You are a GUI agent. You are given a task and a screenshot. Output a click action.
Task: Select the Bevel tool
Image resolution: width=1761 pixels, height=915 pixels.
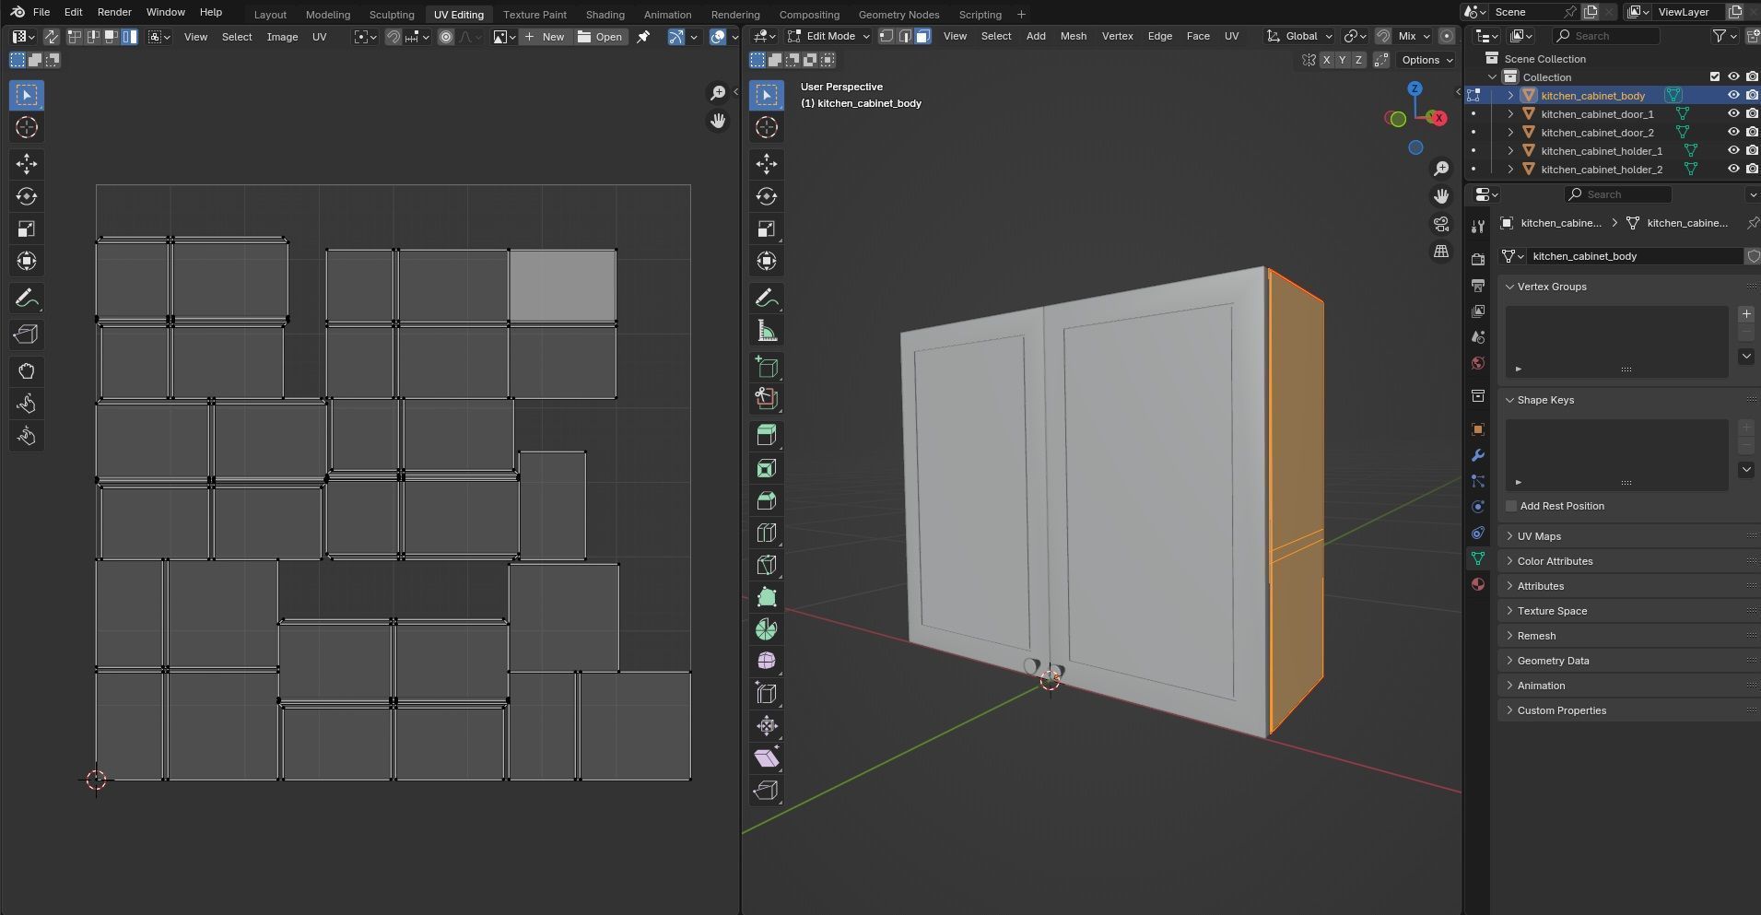click(x=767, y=500)
